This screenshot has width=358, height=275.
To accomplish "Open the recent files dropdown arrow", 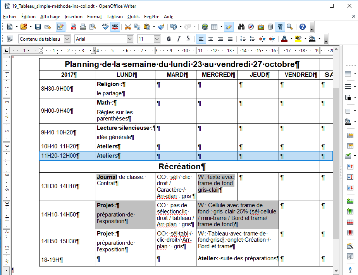I will coord(31,27).
